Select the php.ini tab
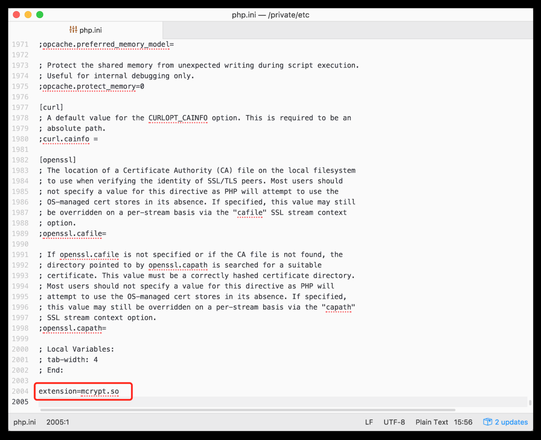The height and width of the screenshot is (440, 541). point(86,30)
